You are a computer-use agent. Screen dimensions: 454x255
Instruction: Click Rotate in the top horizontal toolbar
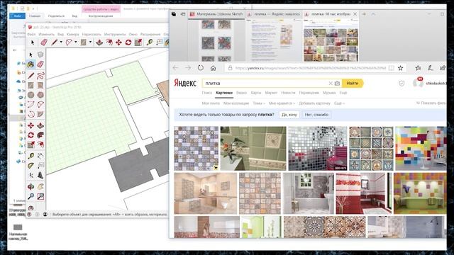point(128,42)
